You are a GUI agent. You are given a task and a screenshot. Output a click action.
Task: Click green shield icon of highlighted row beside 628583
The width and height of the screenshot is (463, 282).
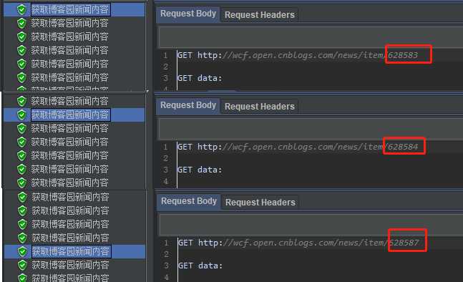pos(21,9)
